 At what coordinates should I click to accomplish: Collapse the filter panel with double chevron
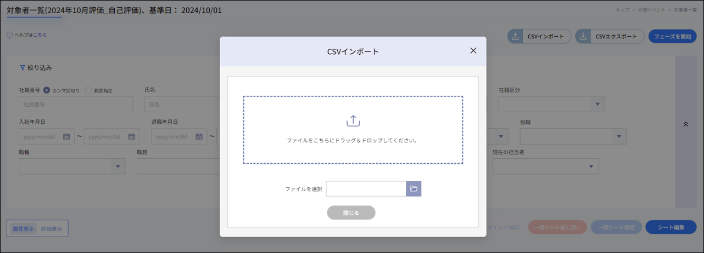point(686,124)
